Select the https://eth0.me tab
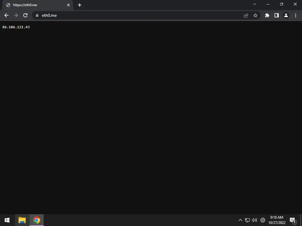The width and height of the screenshot is (302, 226). [37, 5]
